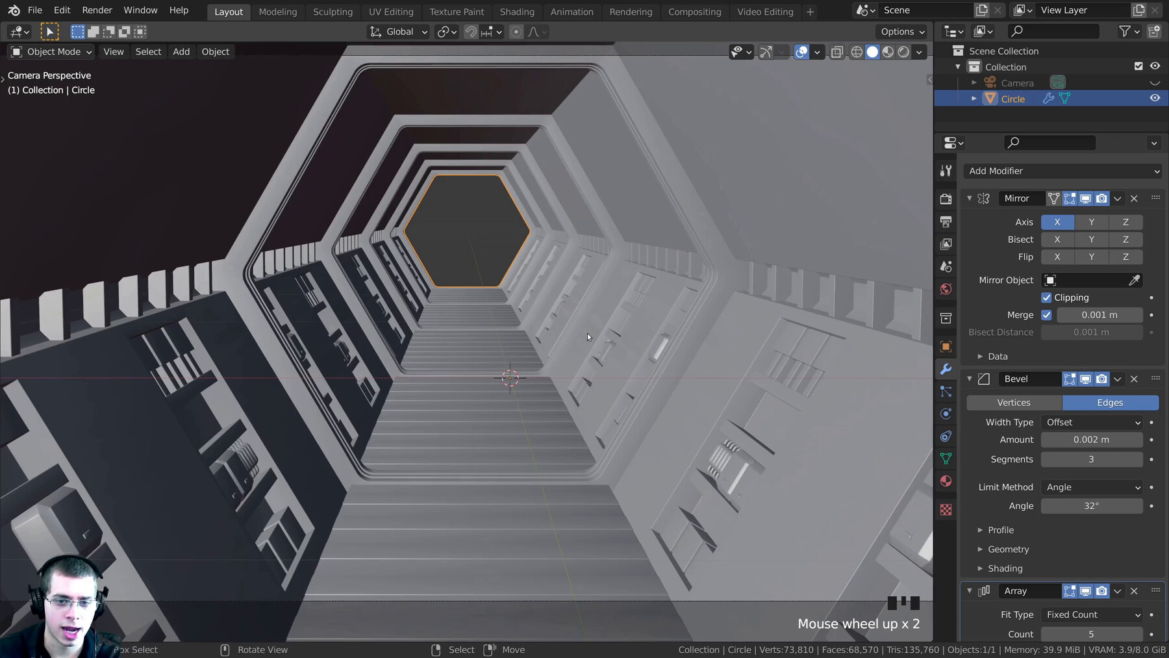Open the Render menu in the top bar
The width and height of the screenshot is (1169, 658).
tap(97, 10)
